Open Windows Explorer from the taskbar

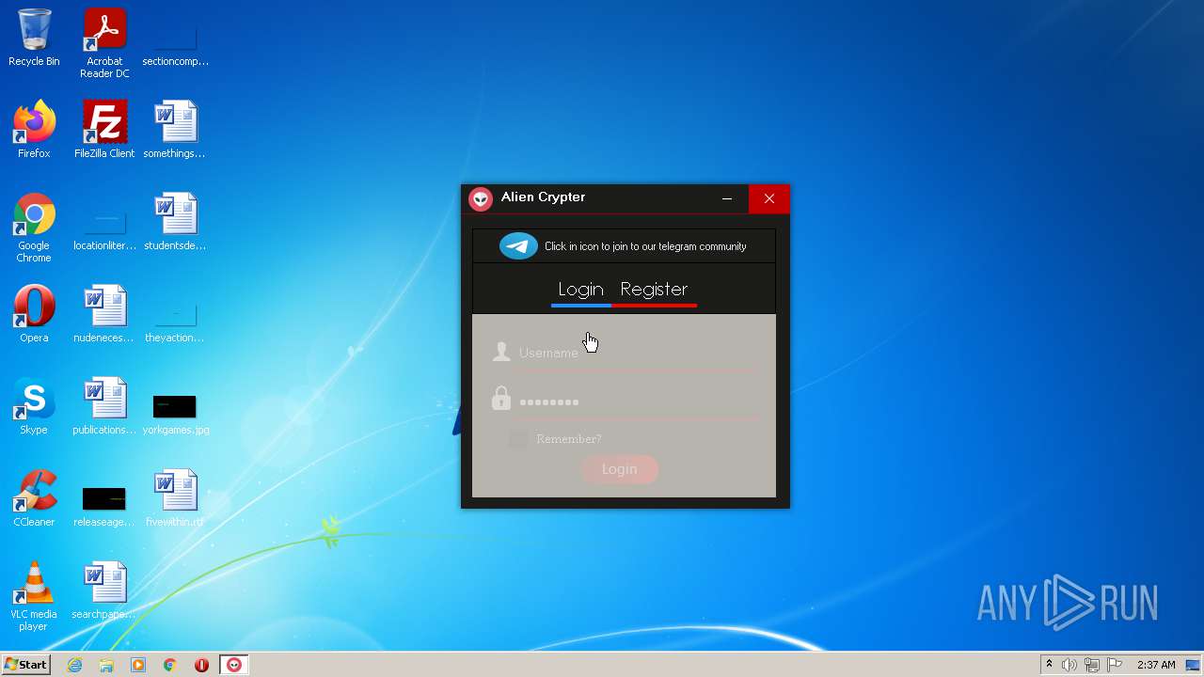[x=106, y=665]
